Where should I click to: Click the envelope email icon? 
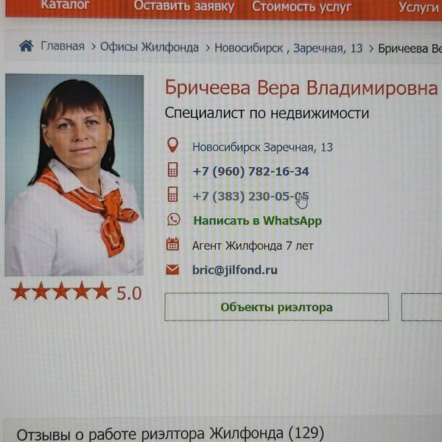(172, 270)
